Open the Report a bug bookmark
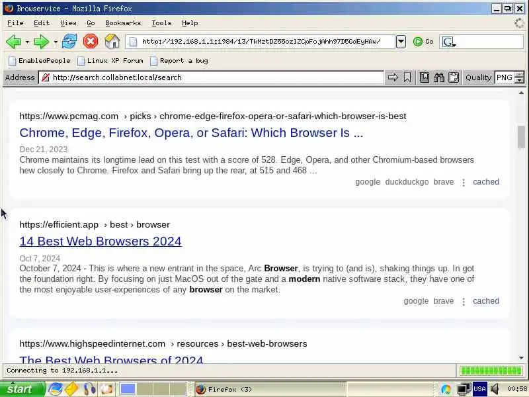Viewport: 529px width, 397px height. pos(179,61)
